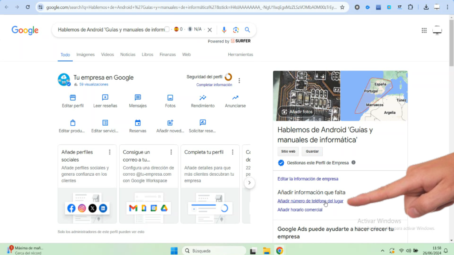Click the Mensajes icon in the profile panel
Image resolution: width=454 pixels, height=255 pixels.
(137, 98)
